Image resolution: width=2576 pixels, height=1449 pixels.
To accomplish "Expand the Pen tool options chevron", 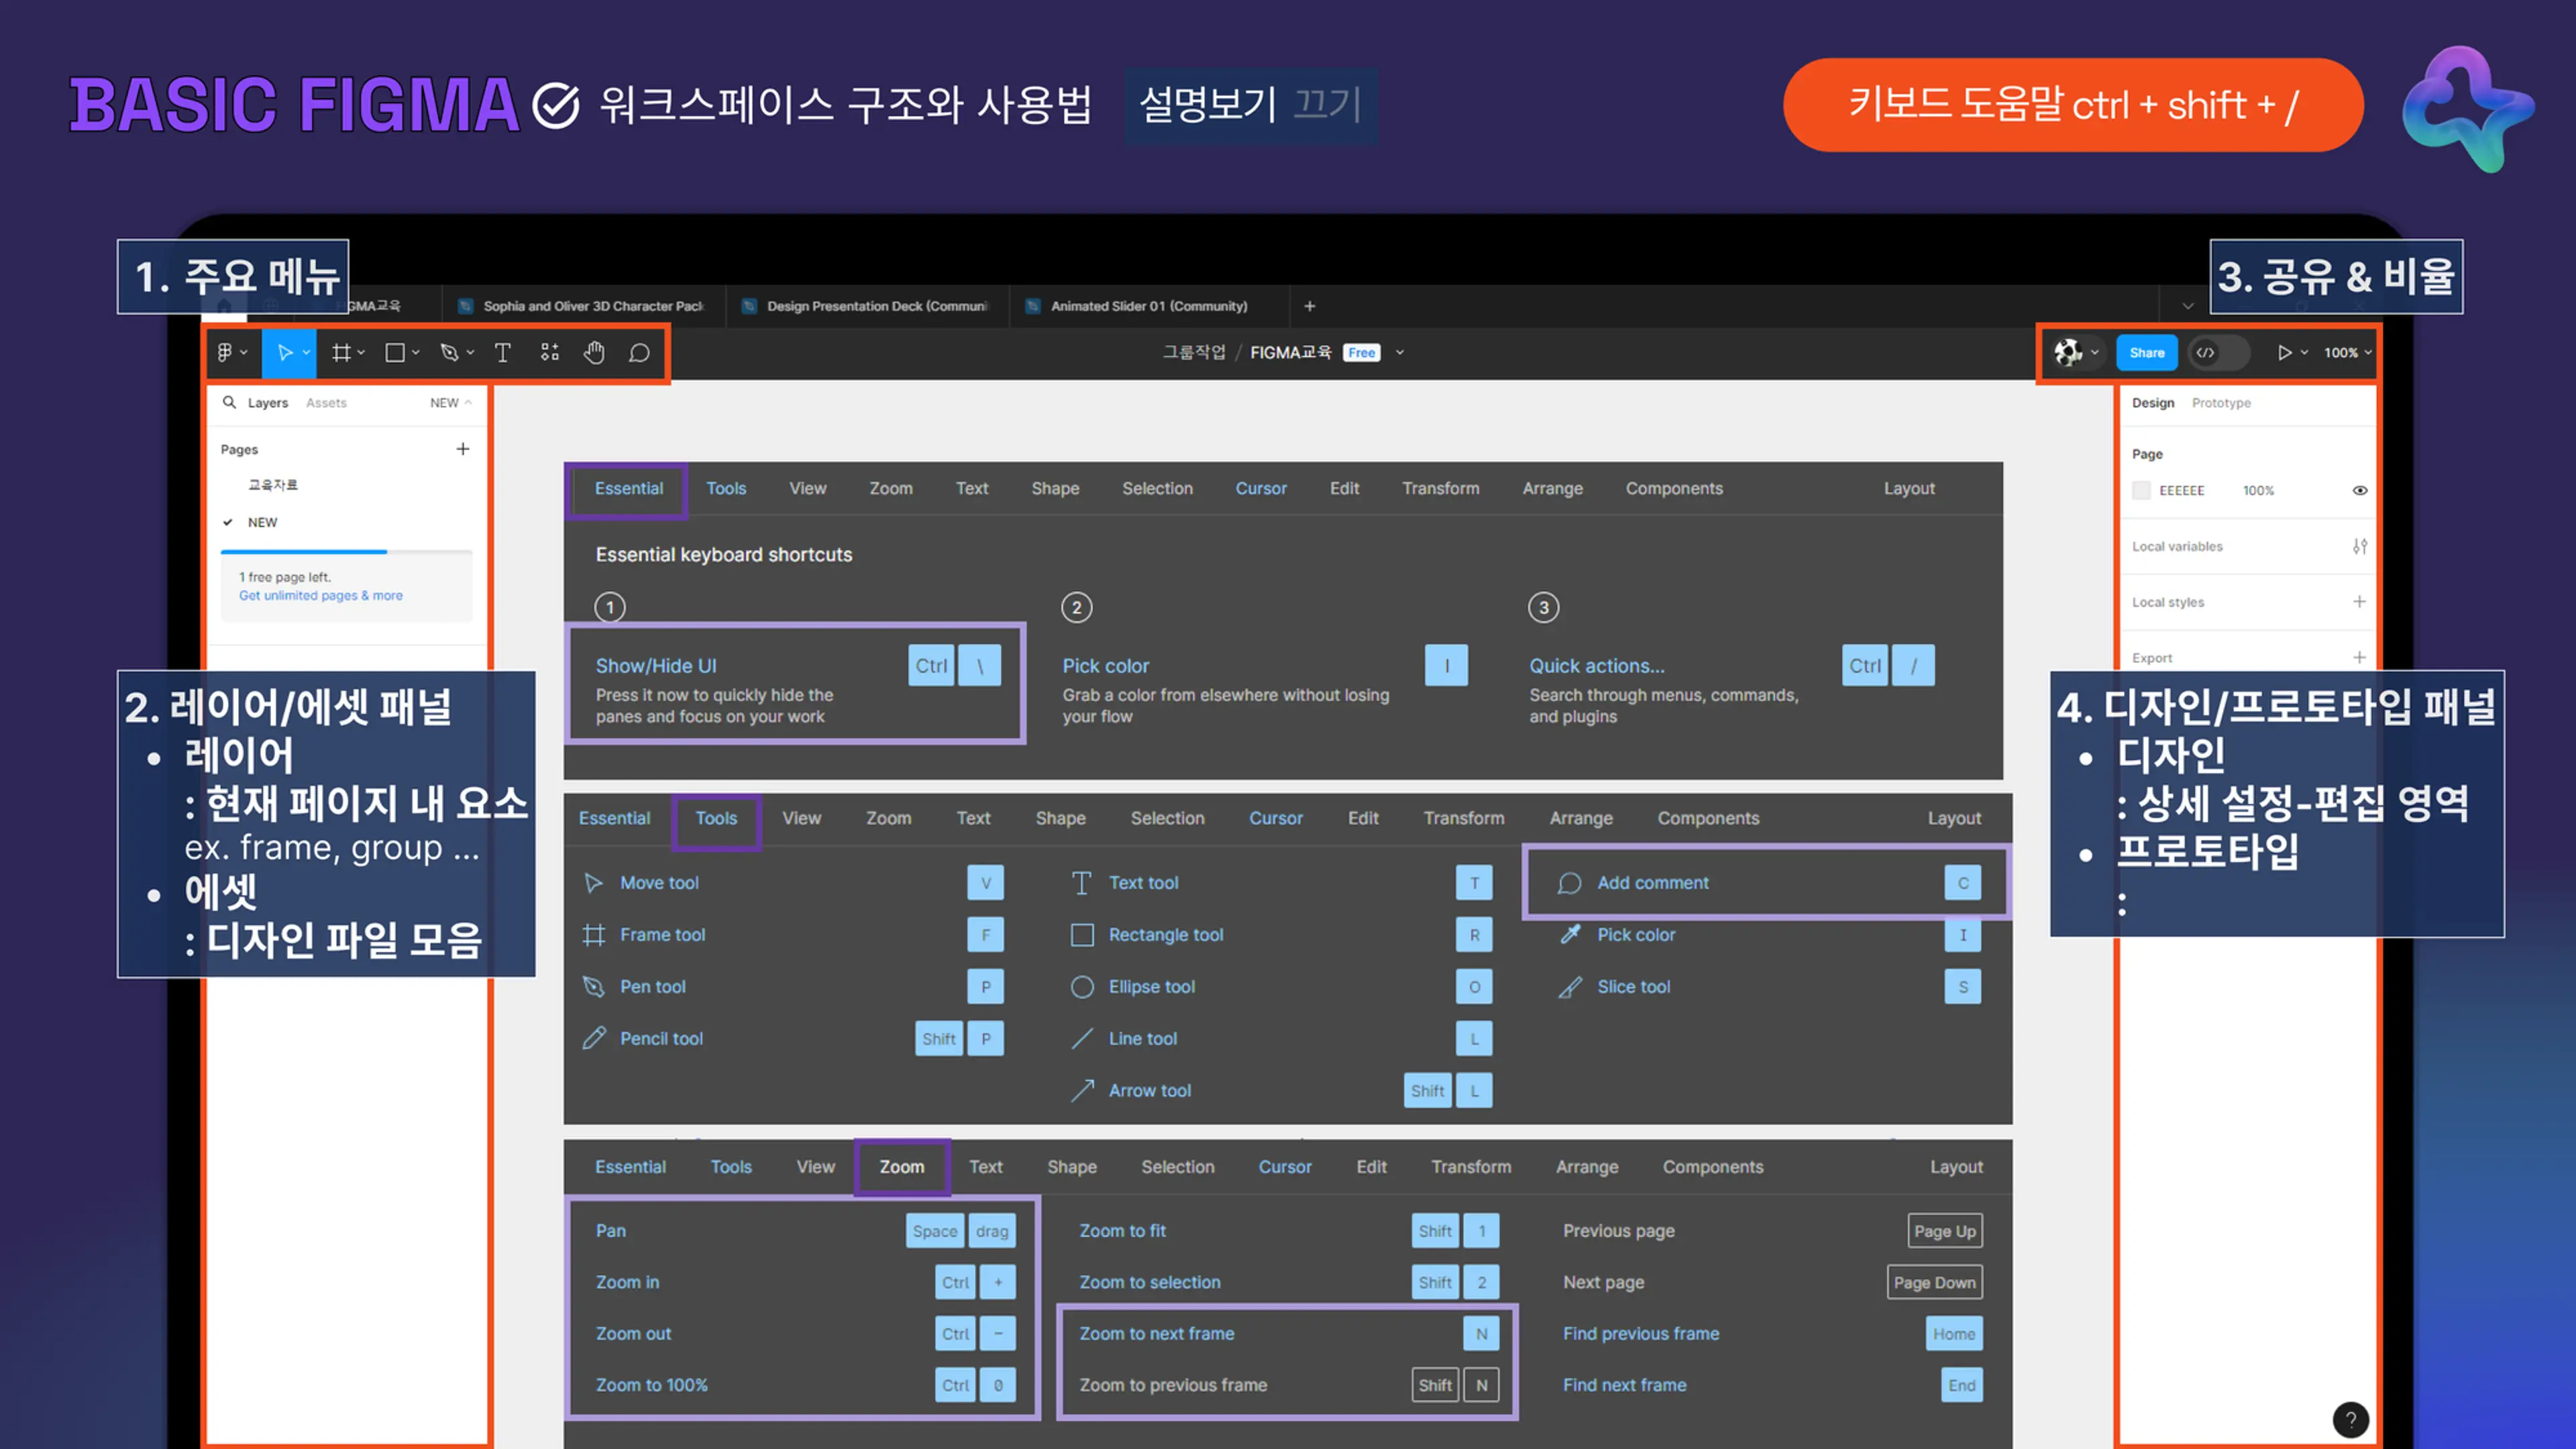I will coord(470,352).
